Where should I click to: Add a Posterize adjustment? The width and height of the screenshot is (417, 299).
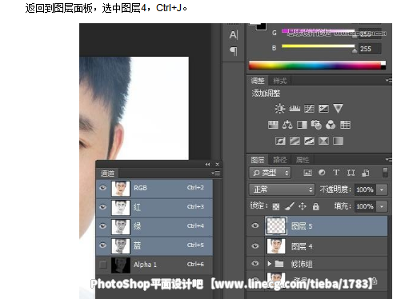pyautogui.click(x=295, y=141)
